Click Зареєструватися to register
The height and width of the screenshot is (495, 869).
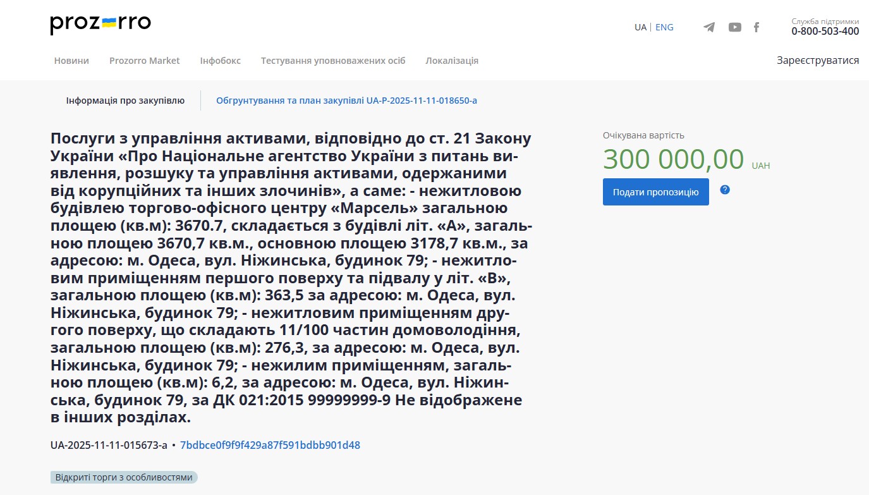click(818, 61)
